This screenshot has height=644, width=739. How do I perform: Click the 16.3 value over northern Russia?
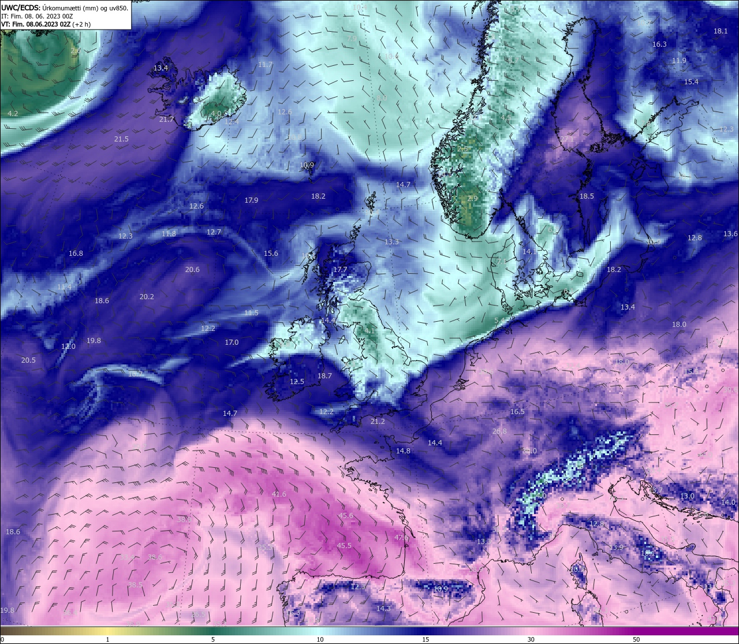pos(659,44)
